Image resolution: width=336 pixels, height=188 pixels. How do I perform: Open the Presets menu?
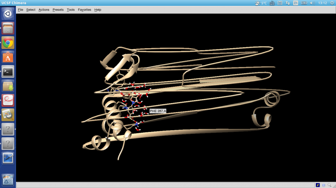pos(58,10)
